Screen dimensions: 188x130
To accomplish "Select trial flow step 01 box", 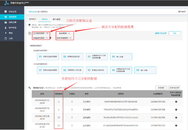I will [48, 56].
